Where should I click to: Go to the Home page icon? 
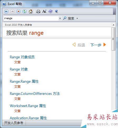(31, 11)
